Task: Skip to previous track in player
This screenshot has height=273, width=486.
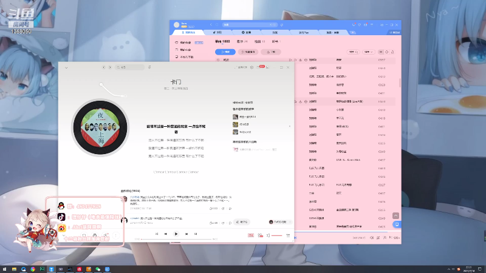Action: (x=166, y=234)
